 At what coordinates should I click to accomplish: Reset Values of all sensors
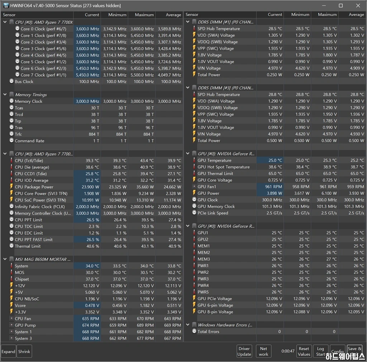point(304,351)
